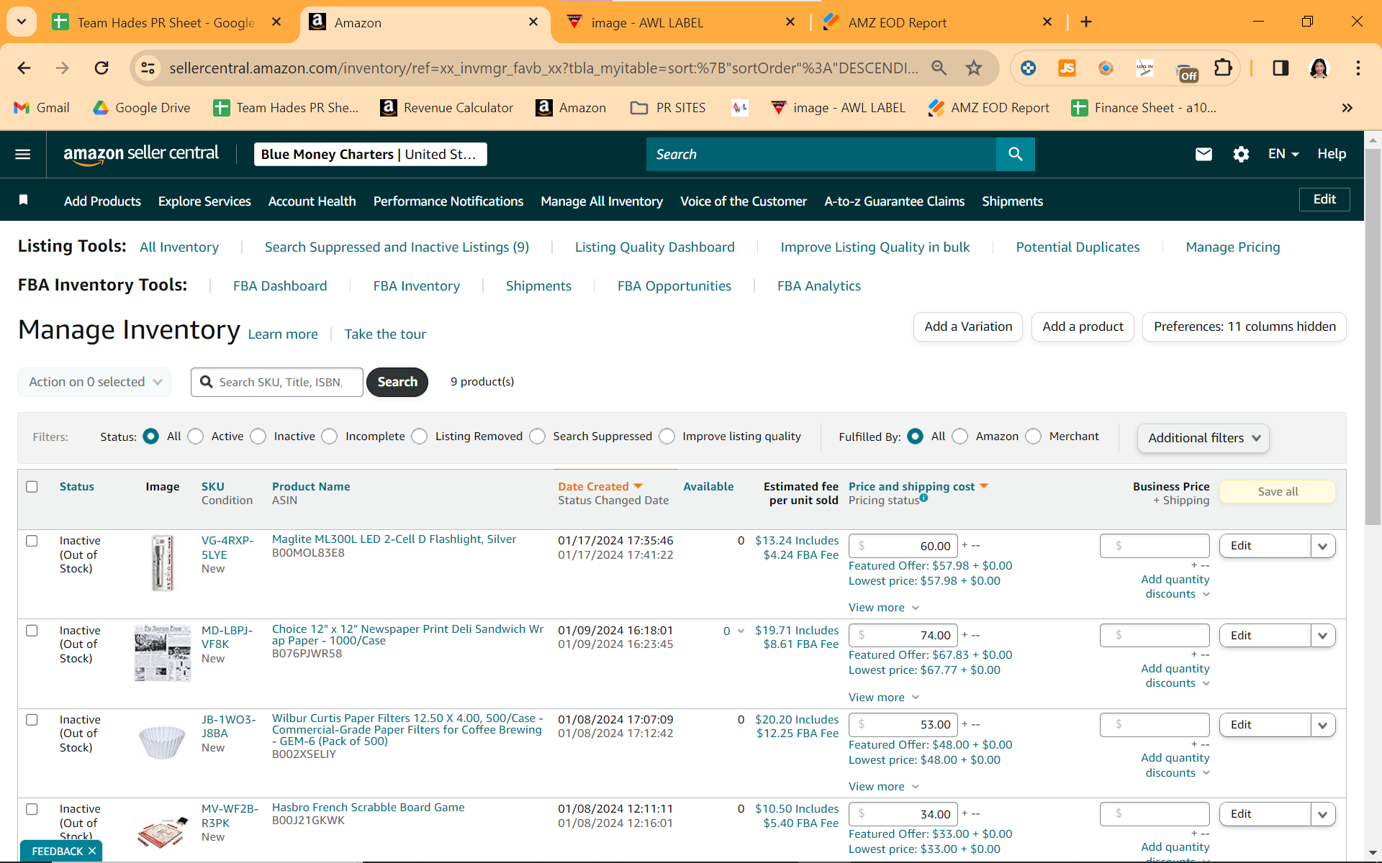Open the Chrome profile avatar
This screenshot has height=863, width=1382.
pyautogui.click(x=1319, y=68)
